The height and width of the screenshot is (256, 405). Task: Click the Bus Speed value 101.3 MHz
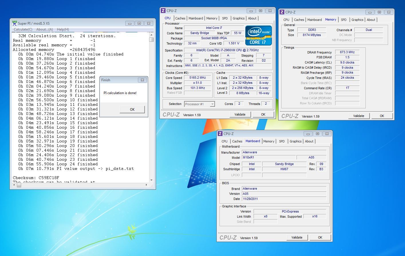point(197,88)
